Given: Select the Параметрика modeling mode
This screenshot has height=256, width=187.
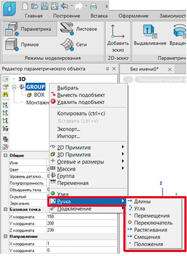Looking at the screenshot, I should (x=30, y=29).
